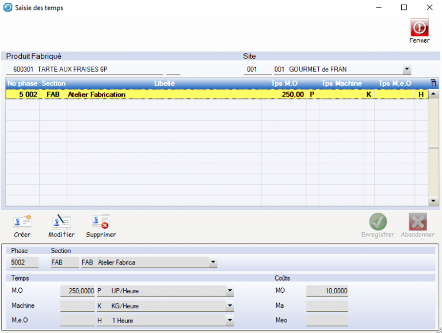Click the Supprimer delete icon
442x333 pixels.
pyautogui.click(x=101, y=221)
